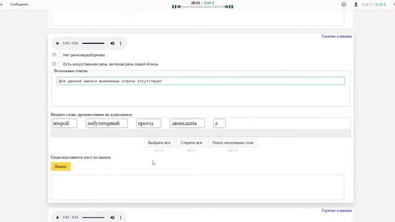Open the first audio player options menu

coord(121,43)
